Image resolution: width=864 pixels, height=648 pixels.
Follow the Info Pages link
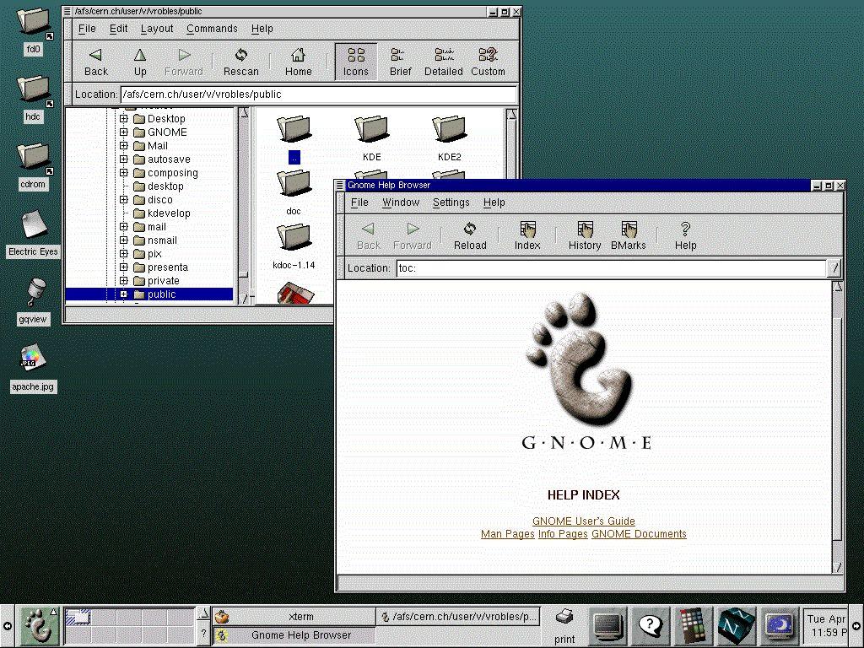coord(563,534)
